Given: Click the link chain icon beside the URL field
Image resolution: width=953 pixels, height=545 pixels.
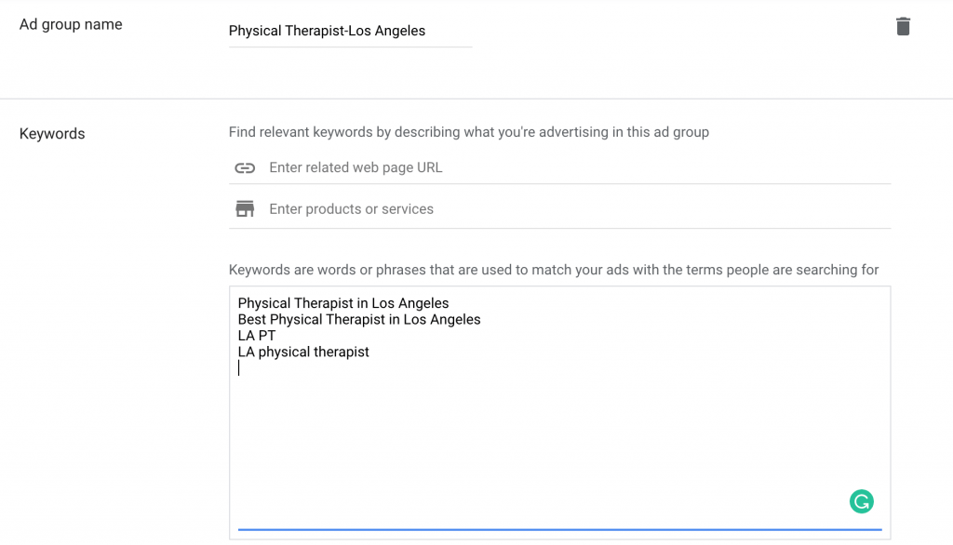Looking at the screenshot, I should tap(245, 168).
